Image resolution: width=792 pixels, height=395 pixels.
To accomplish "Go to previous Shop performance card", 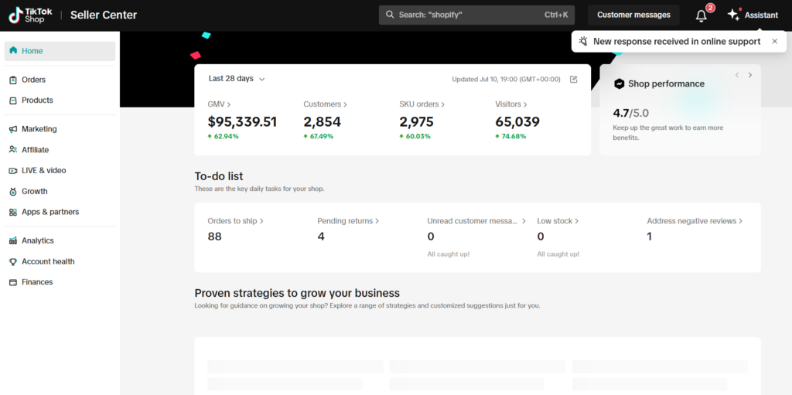I will pyautogui.click(x=737, y=75).
